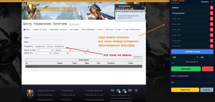Click the Cups gold coins icon

[132, 9]
